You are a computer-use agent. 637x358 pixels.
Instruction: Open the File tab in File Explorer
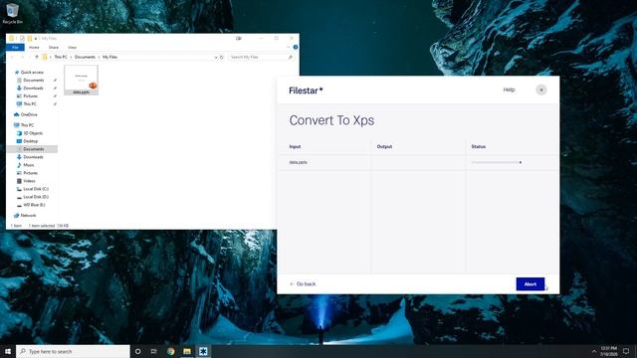point(16,48)
